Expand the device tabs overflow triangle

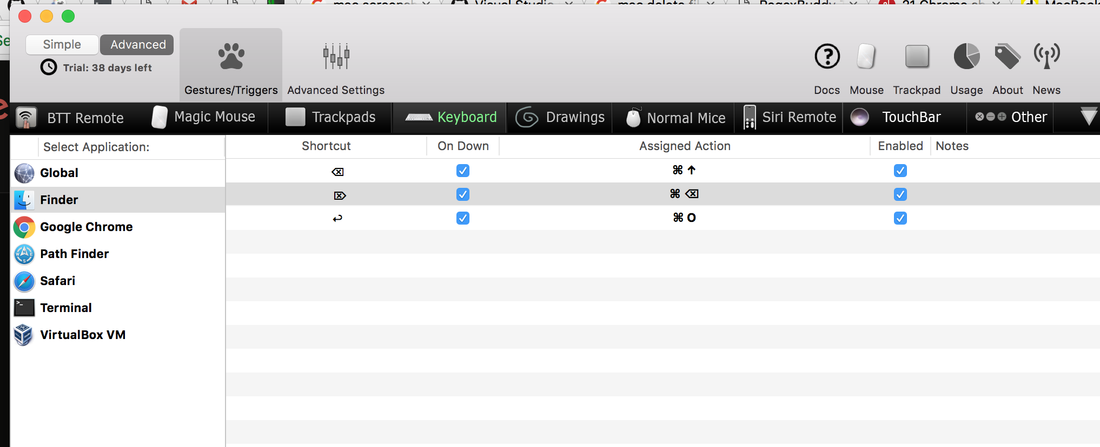[x=1088, y=117]
